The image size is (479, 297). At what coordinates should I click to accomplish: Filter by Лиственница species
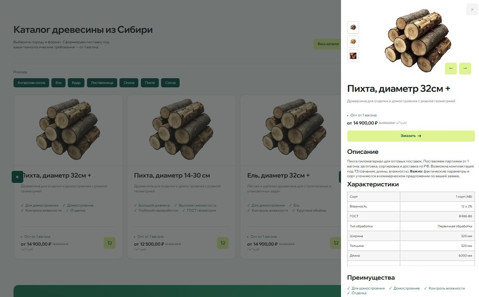pos(102,83)
